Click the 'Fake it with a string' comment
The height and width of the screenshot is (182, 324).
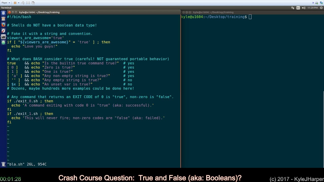coord(50,34)
